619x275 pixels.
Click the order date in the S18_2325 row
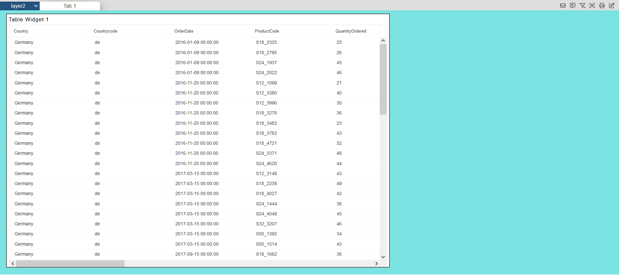197,42
